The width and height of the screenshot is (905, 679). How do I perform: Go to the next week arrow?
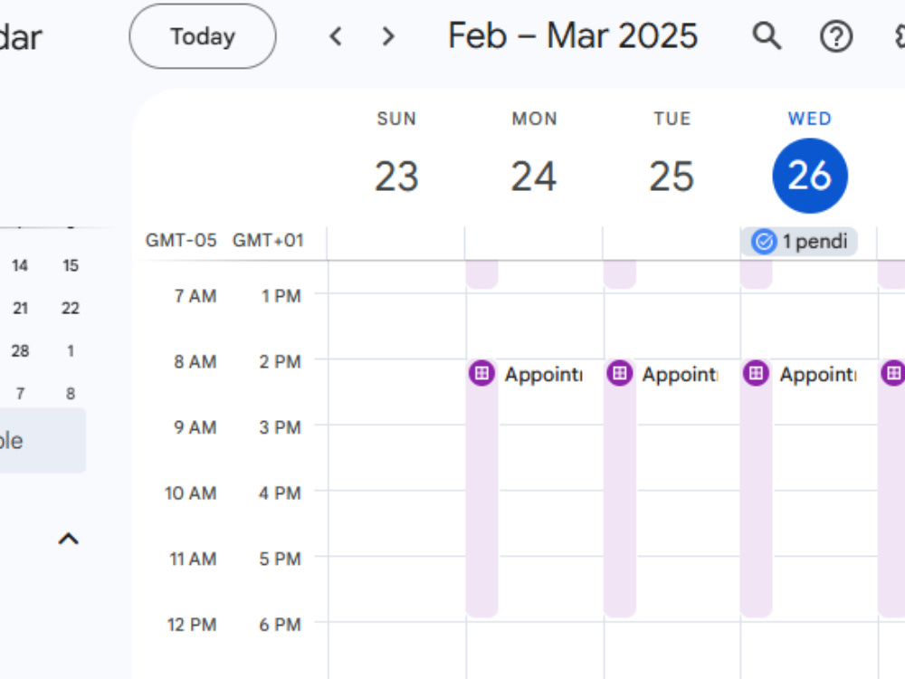[388, 36]
